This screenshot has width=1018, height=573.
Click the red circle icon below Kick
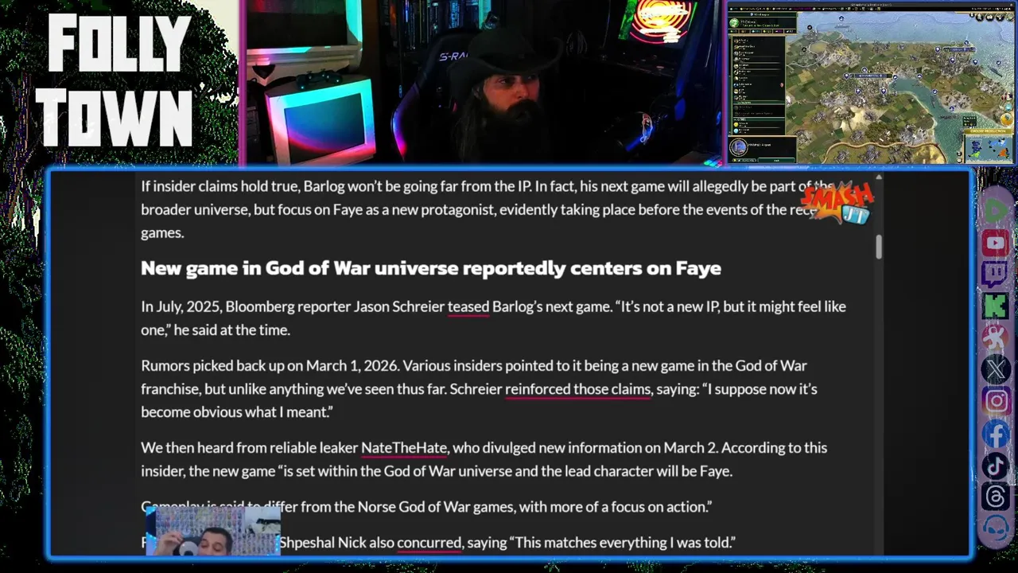point(996,338)
